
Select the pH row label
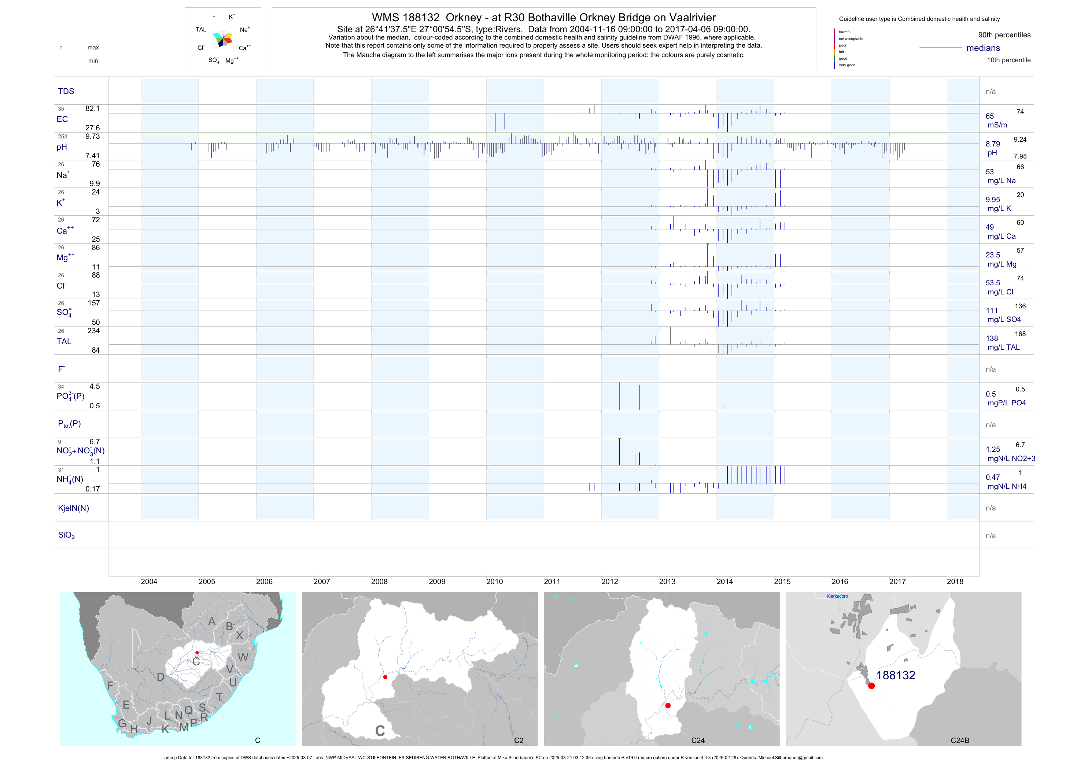point(62,147)
